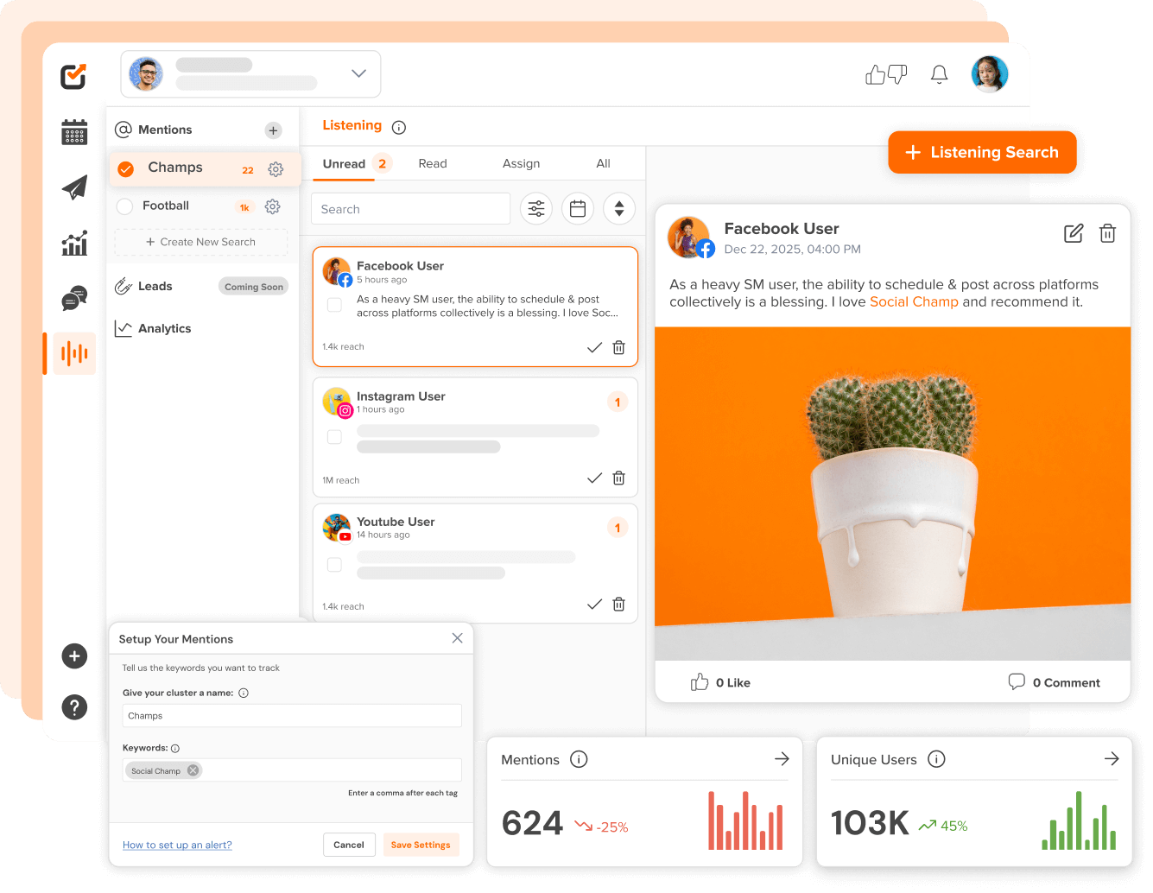Click the Coming Soon badge beside Leads
This screenshot has height=893, width=1153.
[x=254, y=287]
